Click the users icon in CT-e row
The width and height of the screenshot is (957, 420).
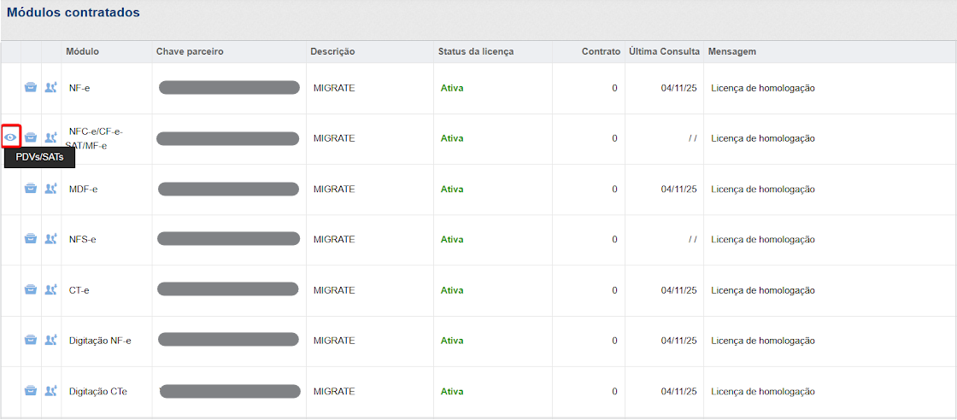pyautogui.click(x=50, y=289)
